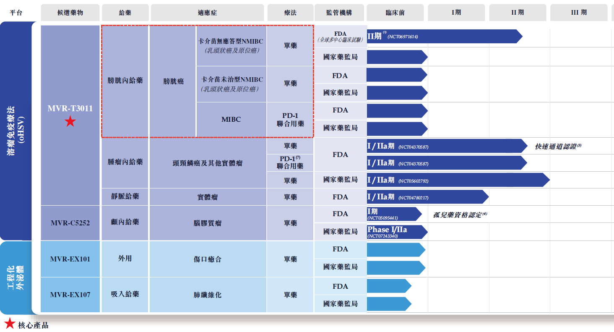614x332 pixels.
Task: Click the 靜脈給藥 administration cell
Action: click(x=125, y=196)
